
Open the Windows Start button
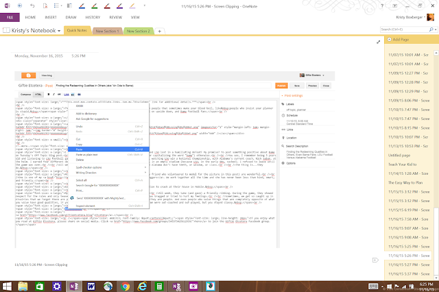pyautogui.click(x=7, y=287)
